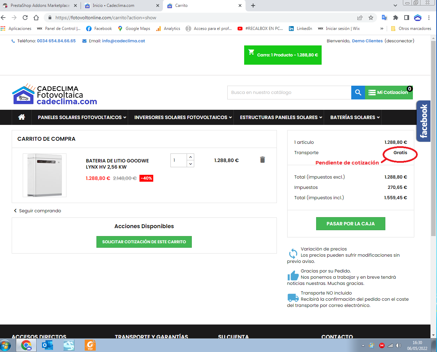
Task: Open Windows Start button
Action: 6,345
